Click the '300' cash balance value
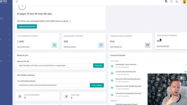Screen dimensions: 187x105 pyautogui.click(x=66, y=41)
